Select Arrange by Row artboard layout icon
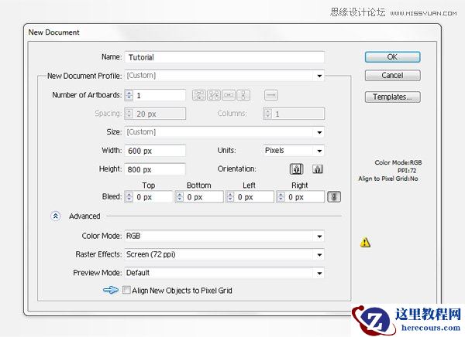The width and height of the screenshot is (465, 337). pyautogui.click(x=229, y=95)
